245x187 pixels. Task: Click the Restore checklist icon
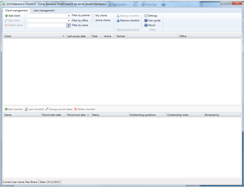point(118,21)
